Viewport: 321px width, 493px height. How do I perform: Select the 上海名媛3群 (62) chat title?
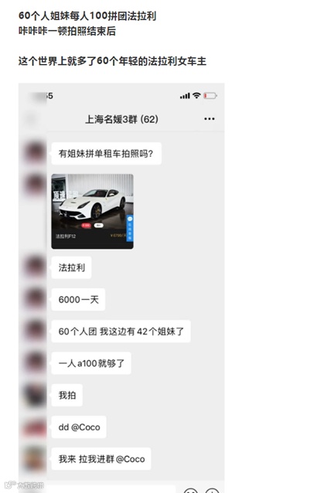(121, 119)
